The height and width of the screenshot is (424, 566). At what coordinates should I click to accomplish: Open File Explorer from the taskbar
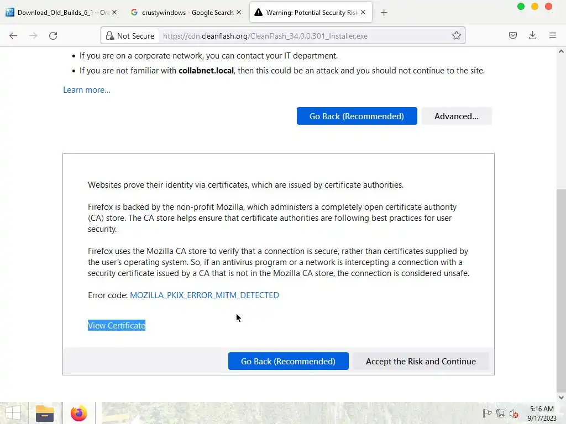point(45,413)
